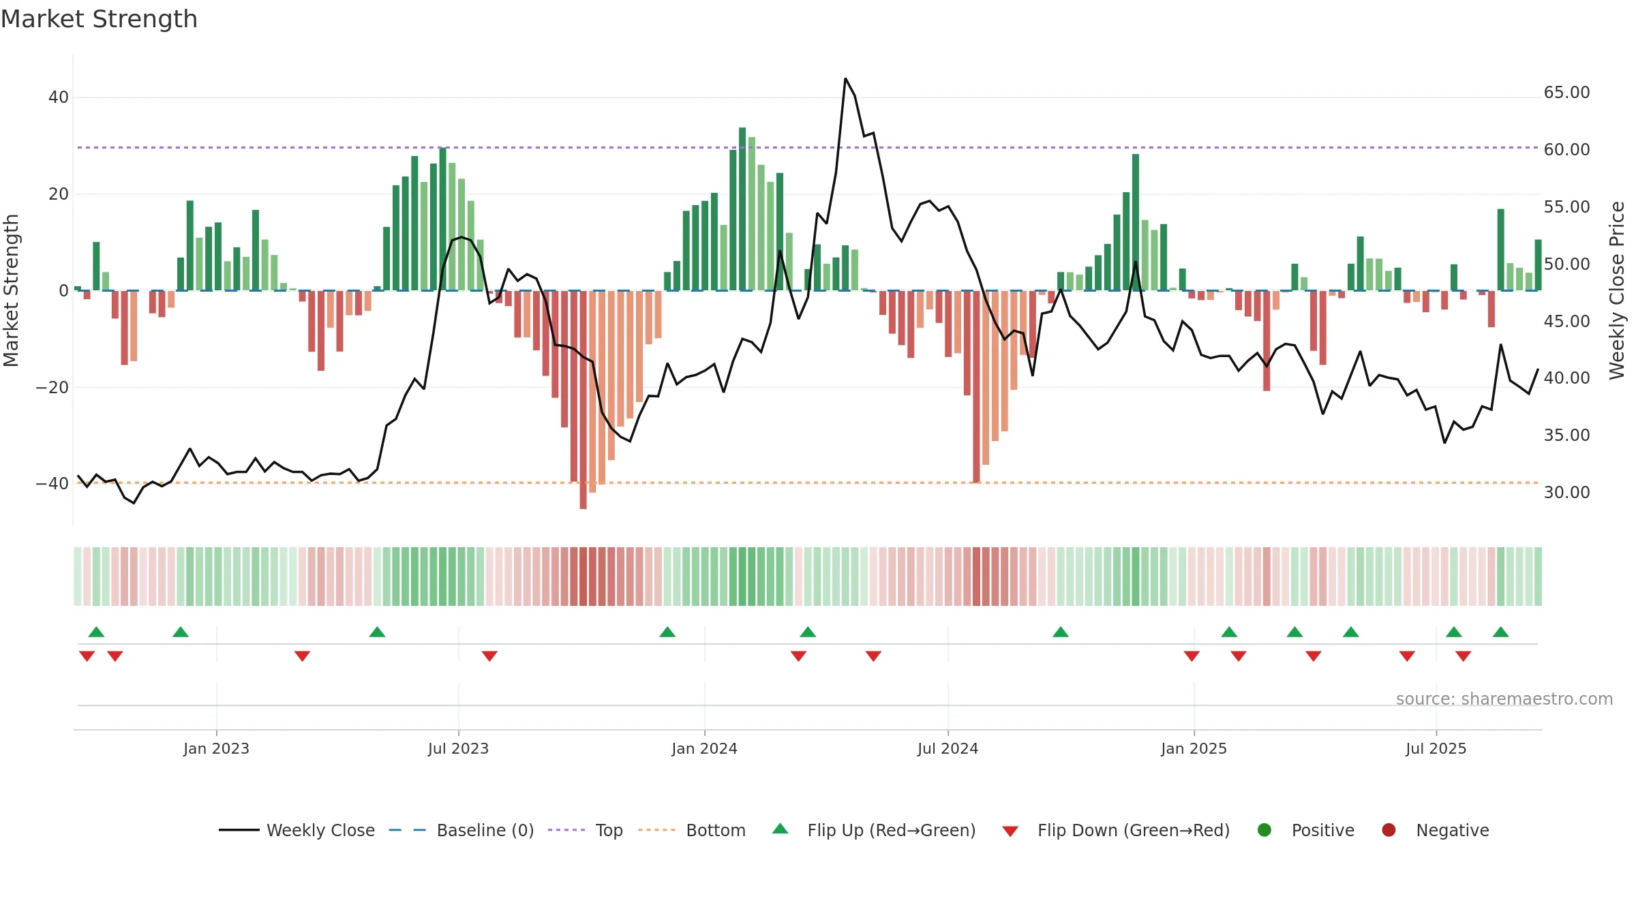Click the Positive legend label

tap(1323, 830)
